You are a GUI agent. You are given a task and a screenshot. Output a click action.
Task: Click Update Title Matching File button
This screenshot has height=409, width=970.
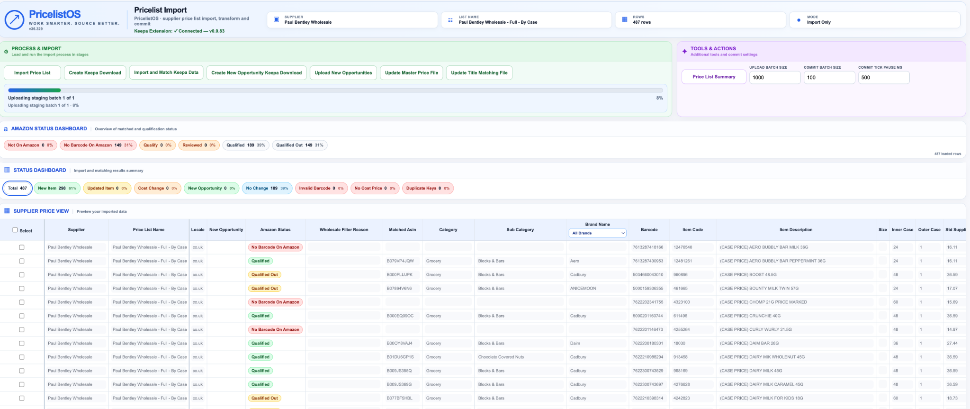[x=479, y=73]
